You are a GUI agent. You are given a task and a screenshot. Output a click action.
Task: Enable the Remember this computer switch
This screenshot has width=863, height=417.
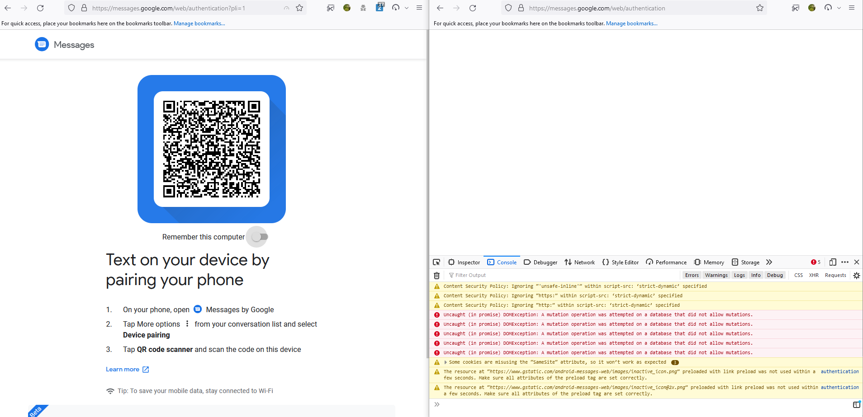click(257, 237)
